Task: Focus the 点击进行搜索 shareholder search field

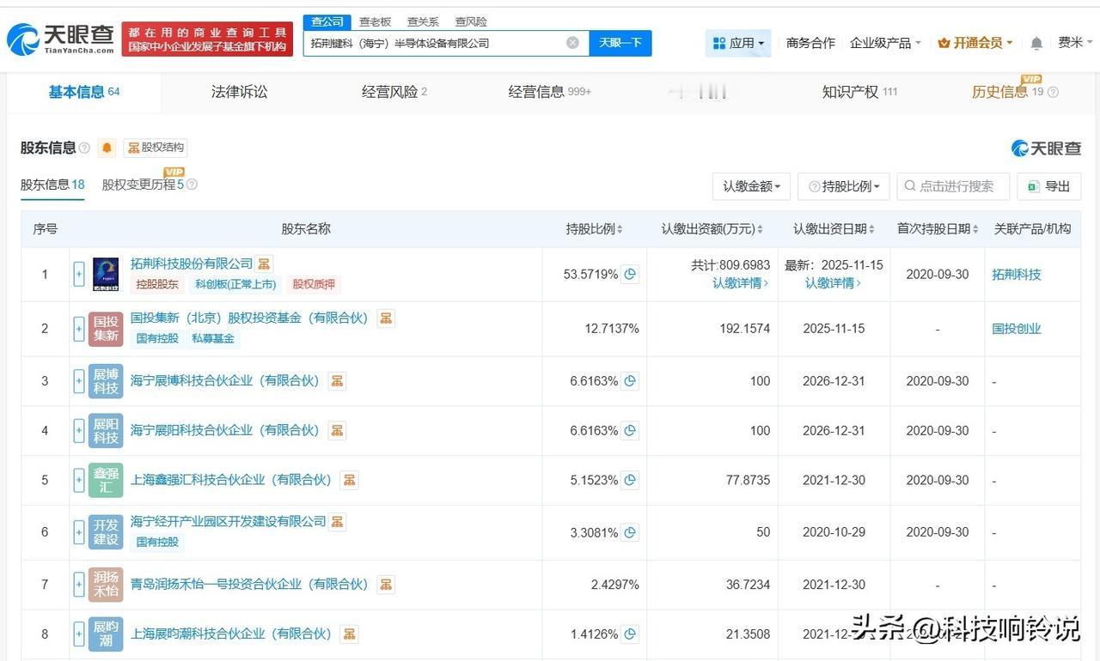Action: (x=953, y=186)
